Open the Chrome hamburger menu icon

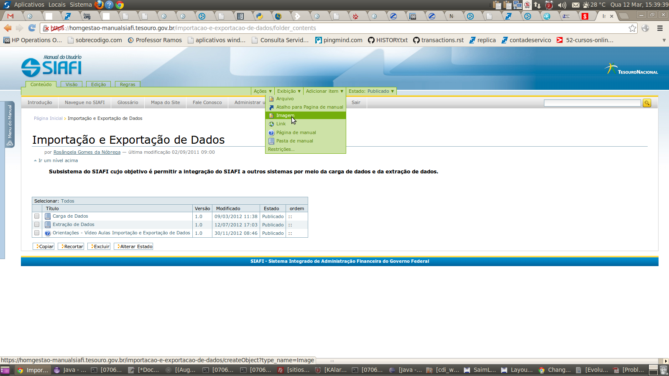(660, 28)
